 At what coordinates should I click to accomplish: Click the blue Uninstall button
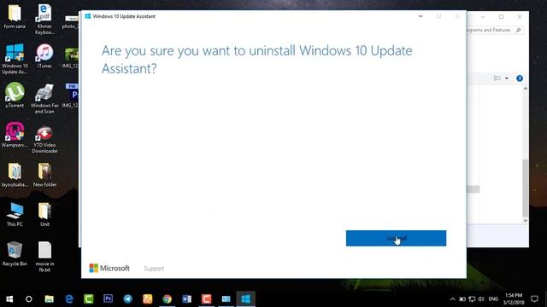(x=396, y=238)
